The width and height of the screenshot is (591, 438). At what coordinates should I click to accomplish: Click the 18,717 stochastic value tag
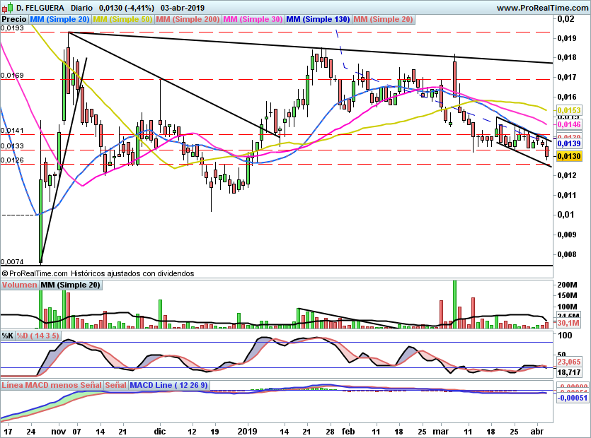pyautogui.click(x=569, y=372)
